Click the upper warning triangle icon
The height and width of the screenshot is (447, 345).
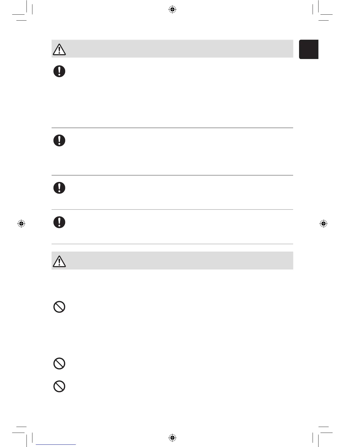pyautogui.click(x=59, y=49)
